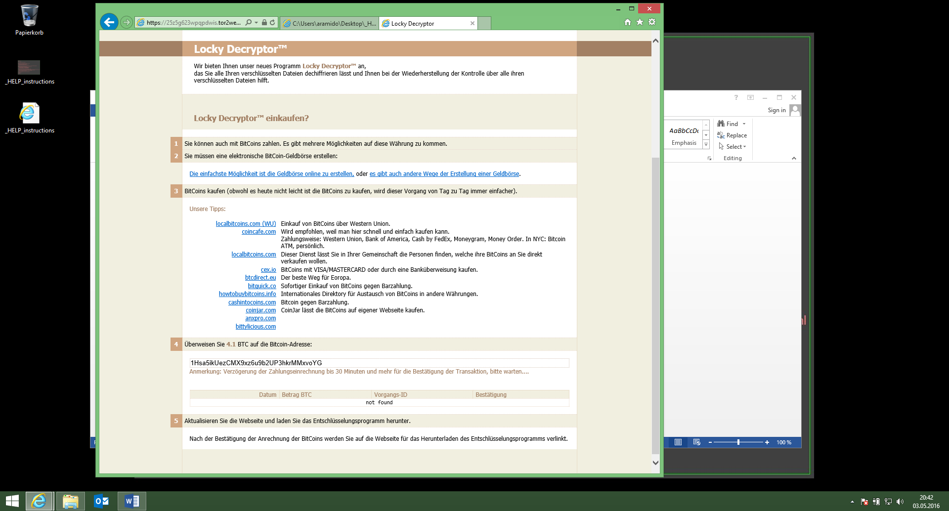
Task: Open Word Styles pane dialog launcher
Action: point(709,159)
